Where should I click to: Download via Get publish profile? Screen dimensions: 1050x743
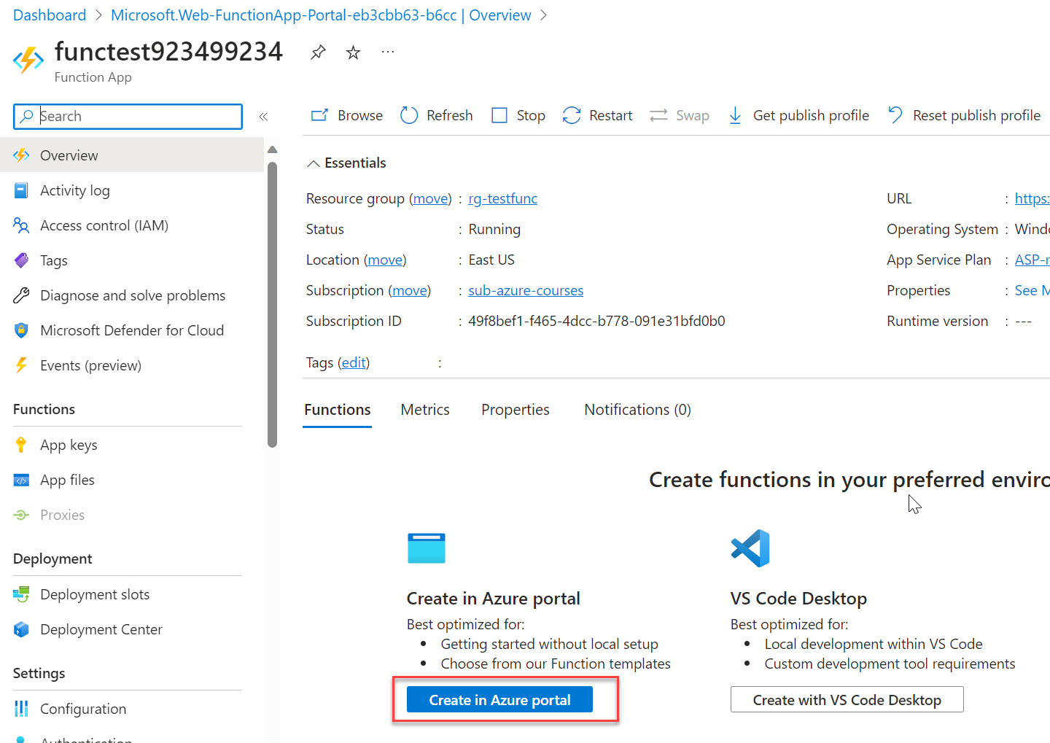tap(798, 115)
